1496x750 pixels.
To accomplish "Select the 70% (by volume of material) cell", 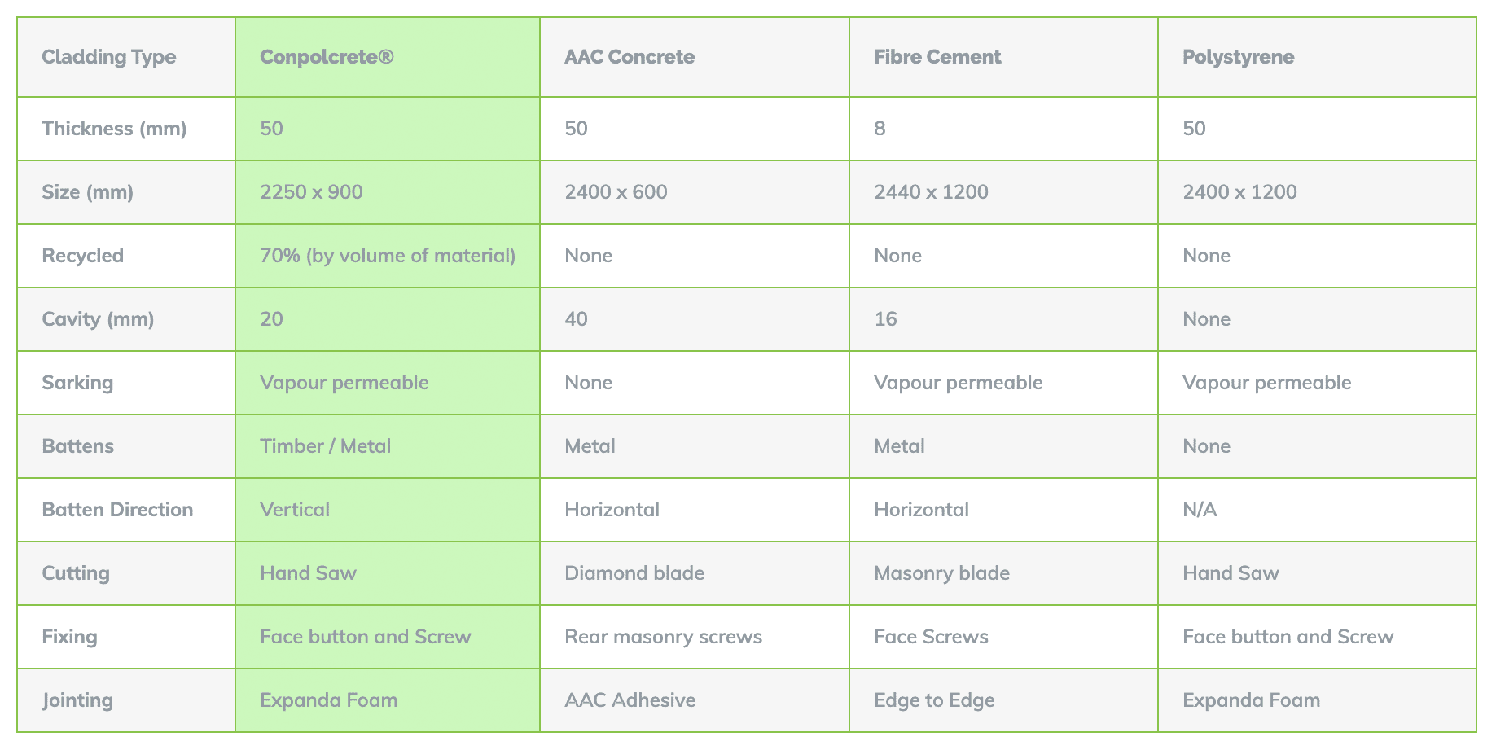I will click(x=388, y=256).
